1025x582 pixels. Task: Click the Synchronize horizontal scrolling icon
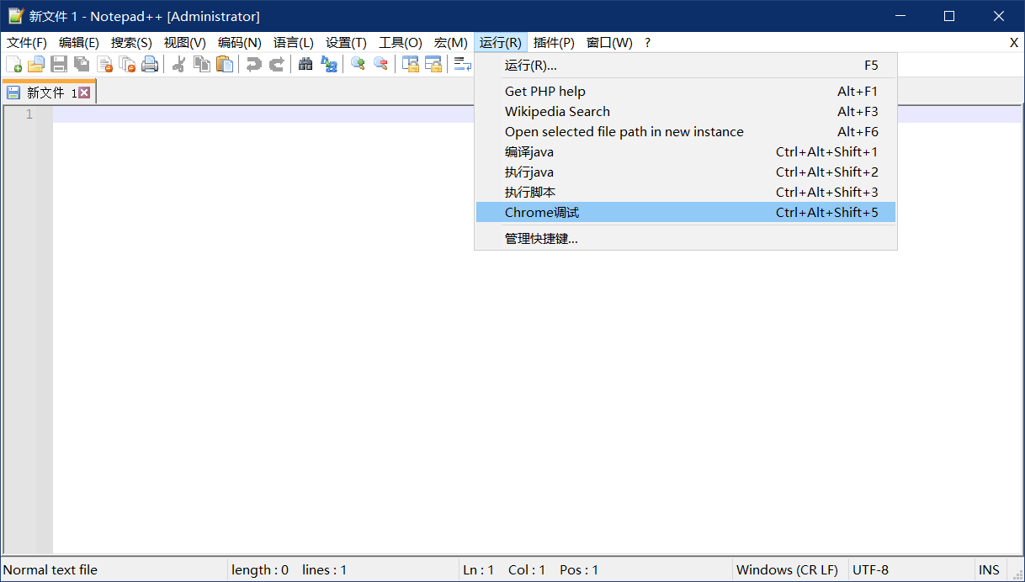point(433,64)
